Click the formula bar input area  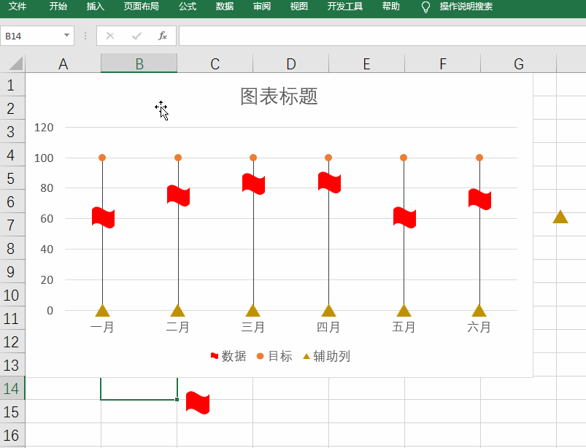pos(382,36)
